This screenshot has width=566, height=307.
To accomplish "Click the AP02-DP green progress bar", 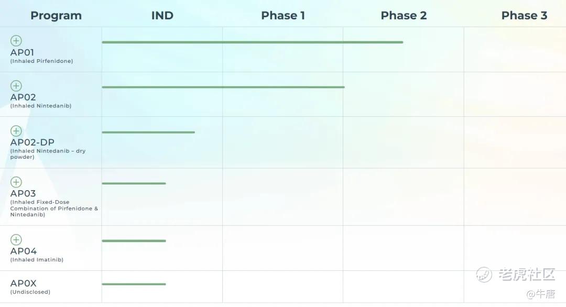I will [x=148, y=133].
